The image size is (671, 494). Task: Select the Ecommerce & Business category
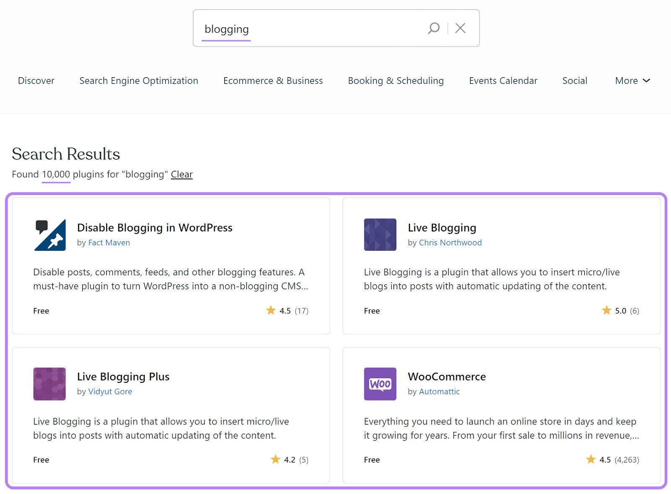click(273, 81)
